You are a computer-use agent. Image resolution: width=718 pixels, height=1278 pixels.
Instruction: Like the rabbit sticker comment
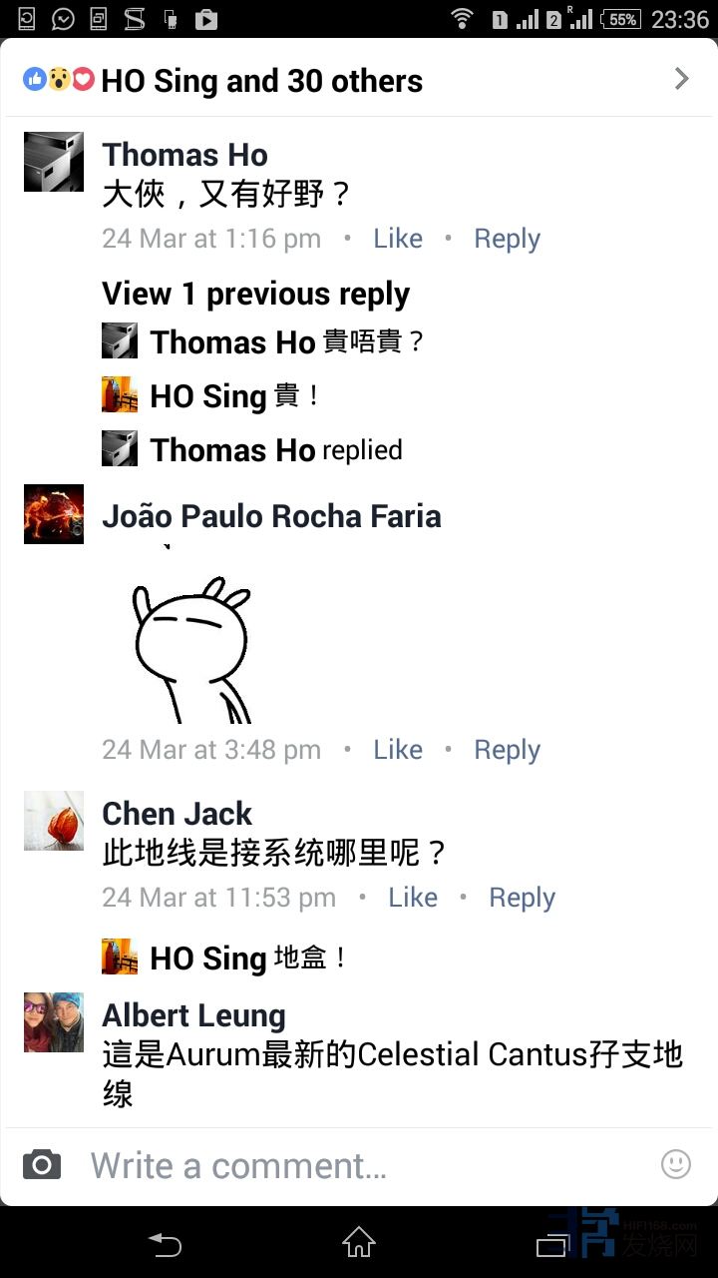click(398, 750)
